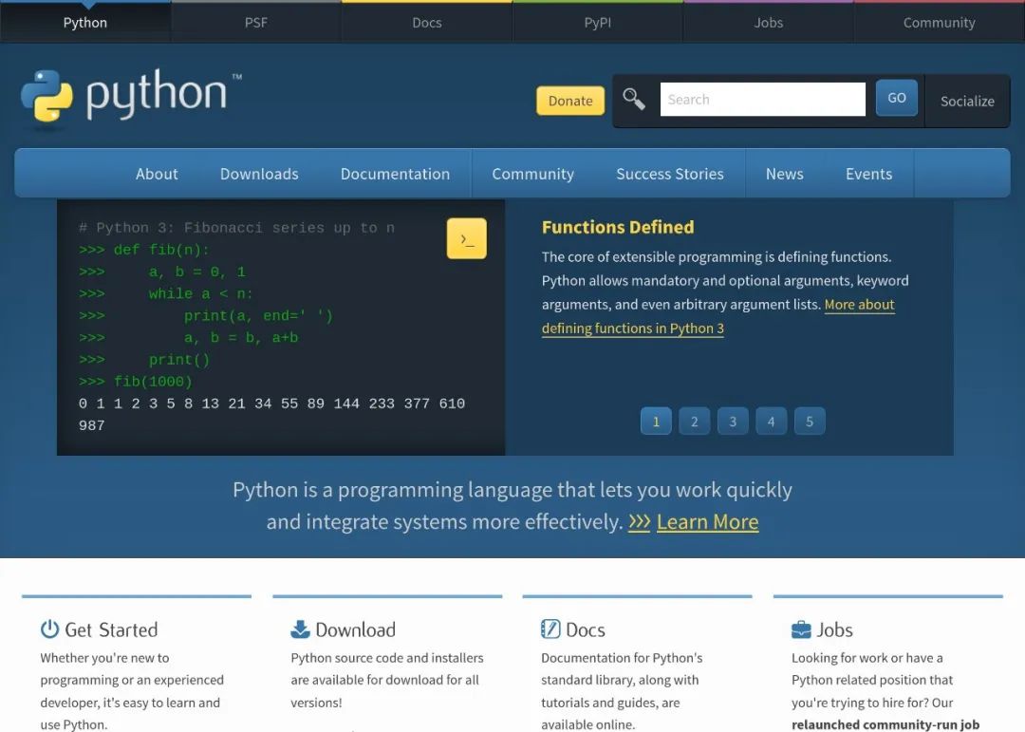Open the Community top tab
Image resolution: width=1025 pixels, height=732 pixels.
click(940, 22)
